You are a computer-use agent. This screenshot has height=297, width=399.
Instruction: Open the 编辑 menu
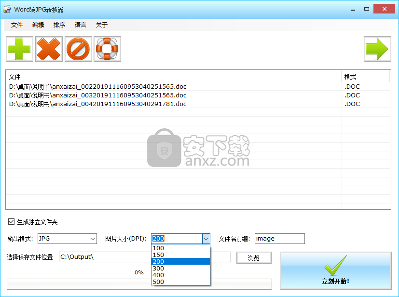[x=38, y=25]
